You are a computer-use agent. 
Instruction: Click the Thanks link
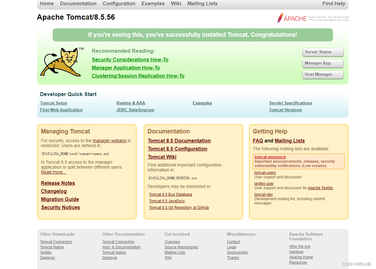[233, 258]
